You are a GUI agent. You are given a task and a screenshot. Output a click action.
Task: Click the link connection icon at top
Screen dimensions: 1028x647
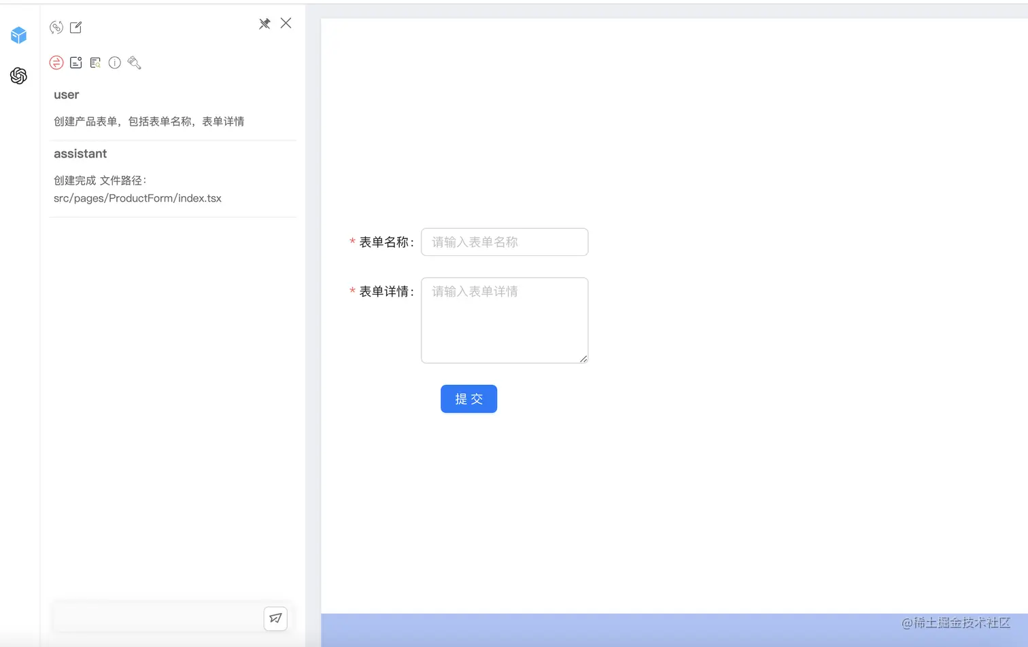[56, 27]
